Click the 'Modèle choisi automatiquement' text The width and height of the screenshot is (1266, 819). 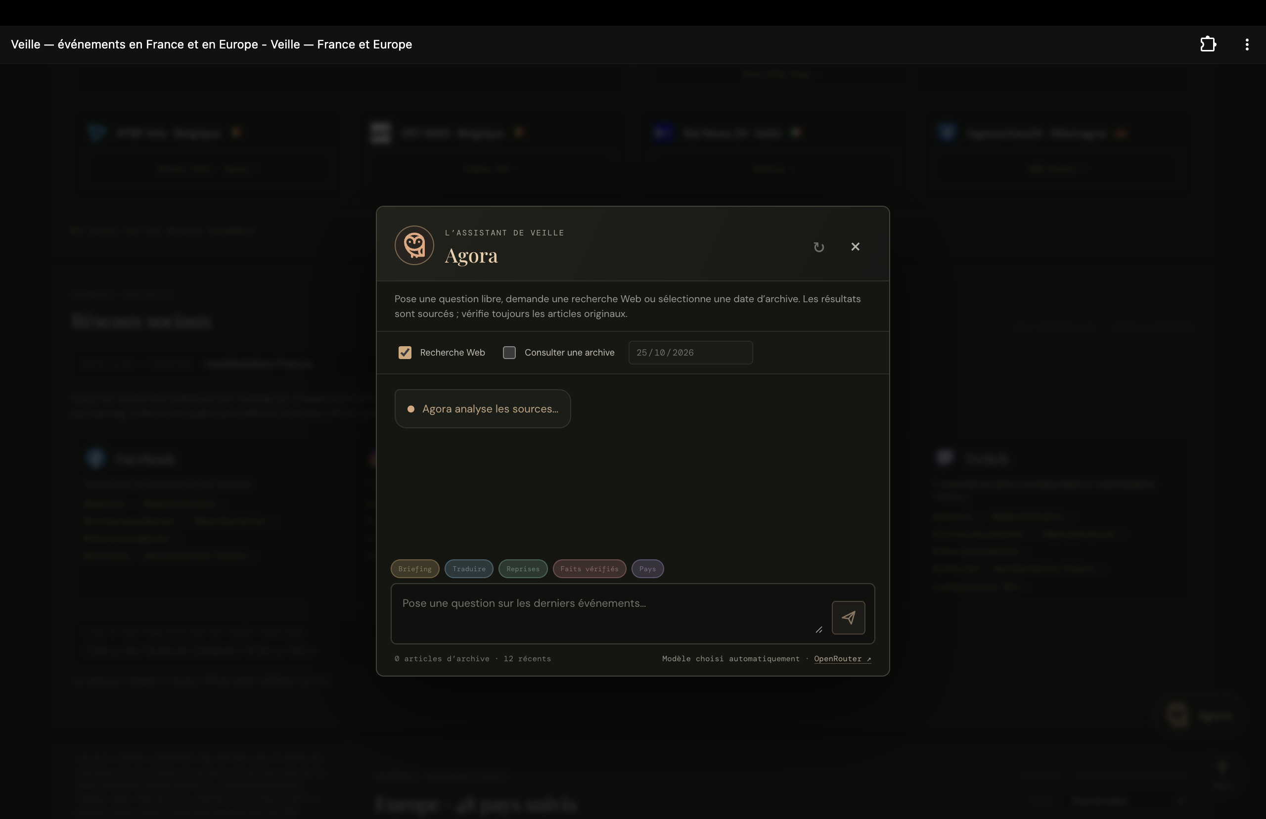point(730,658)
